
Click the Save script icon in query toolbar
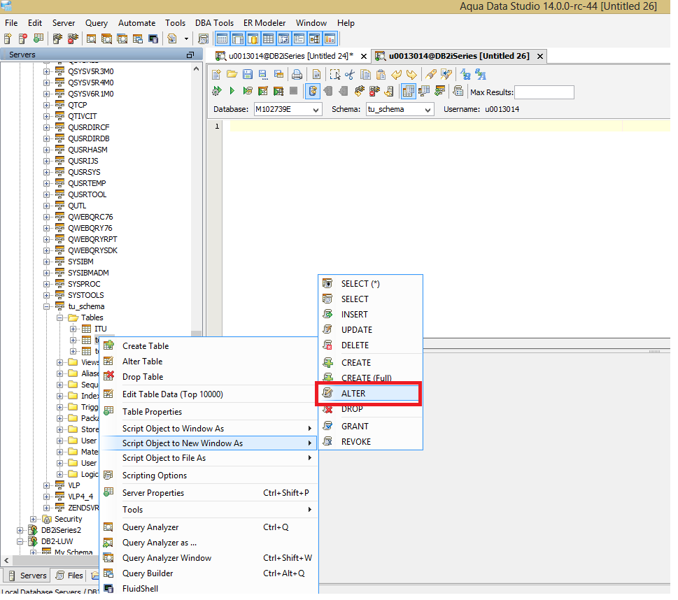coord(247,74)
